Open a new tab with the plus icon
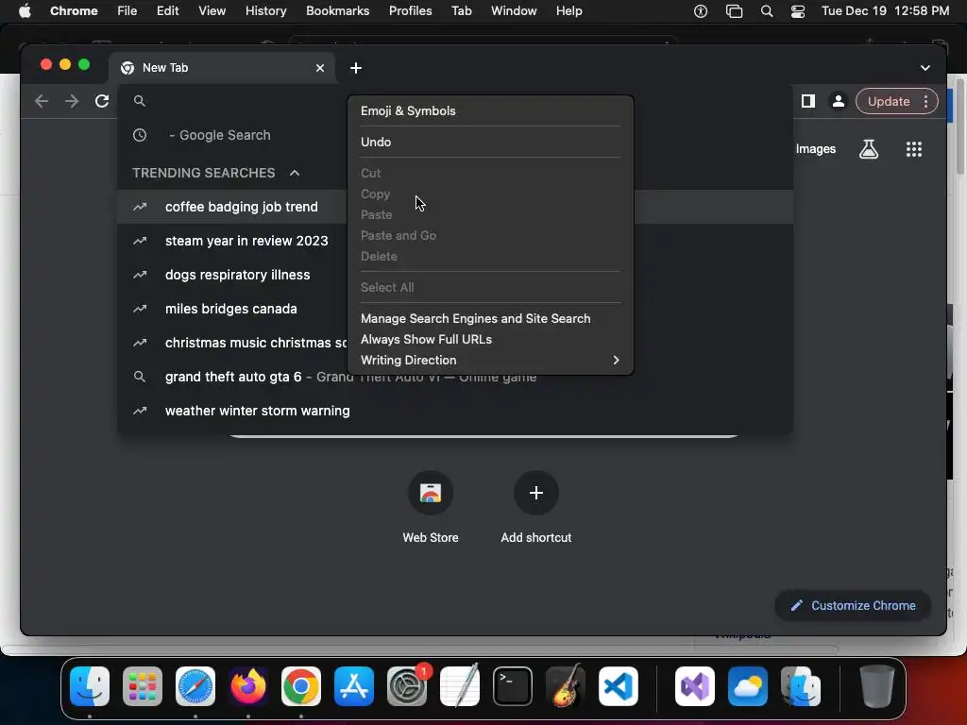Screen dimensions: 967x725 [x=356, y=68]
